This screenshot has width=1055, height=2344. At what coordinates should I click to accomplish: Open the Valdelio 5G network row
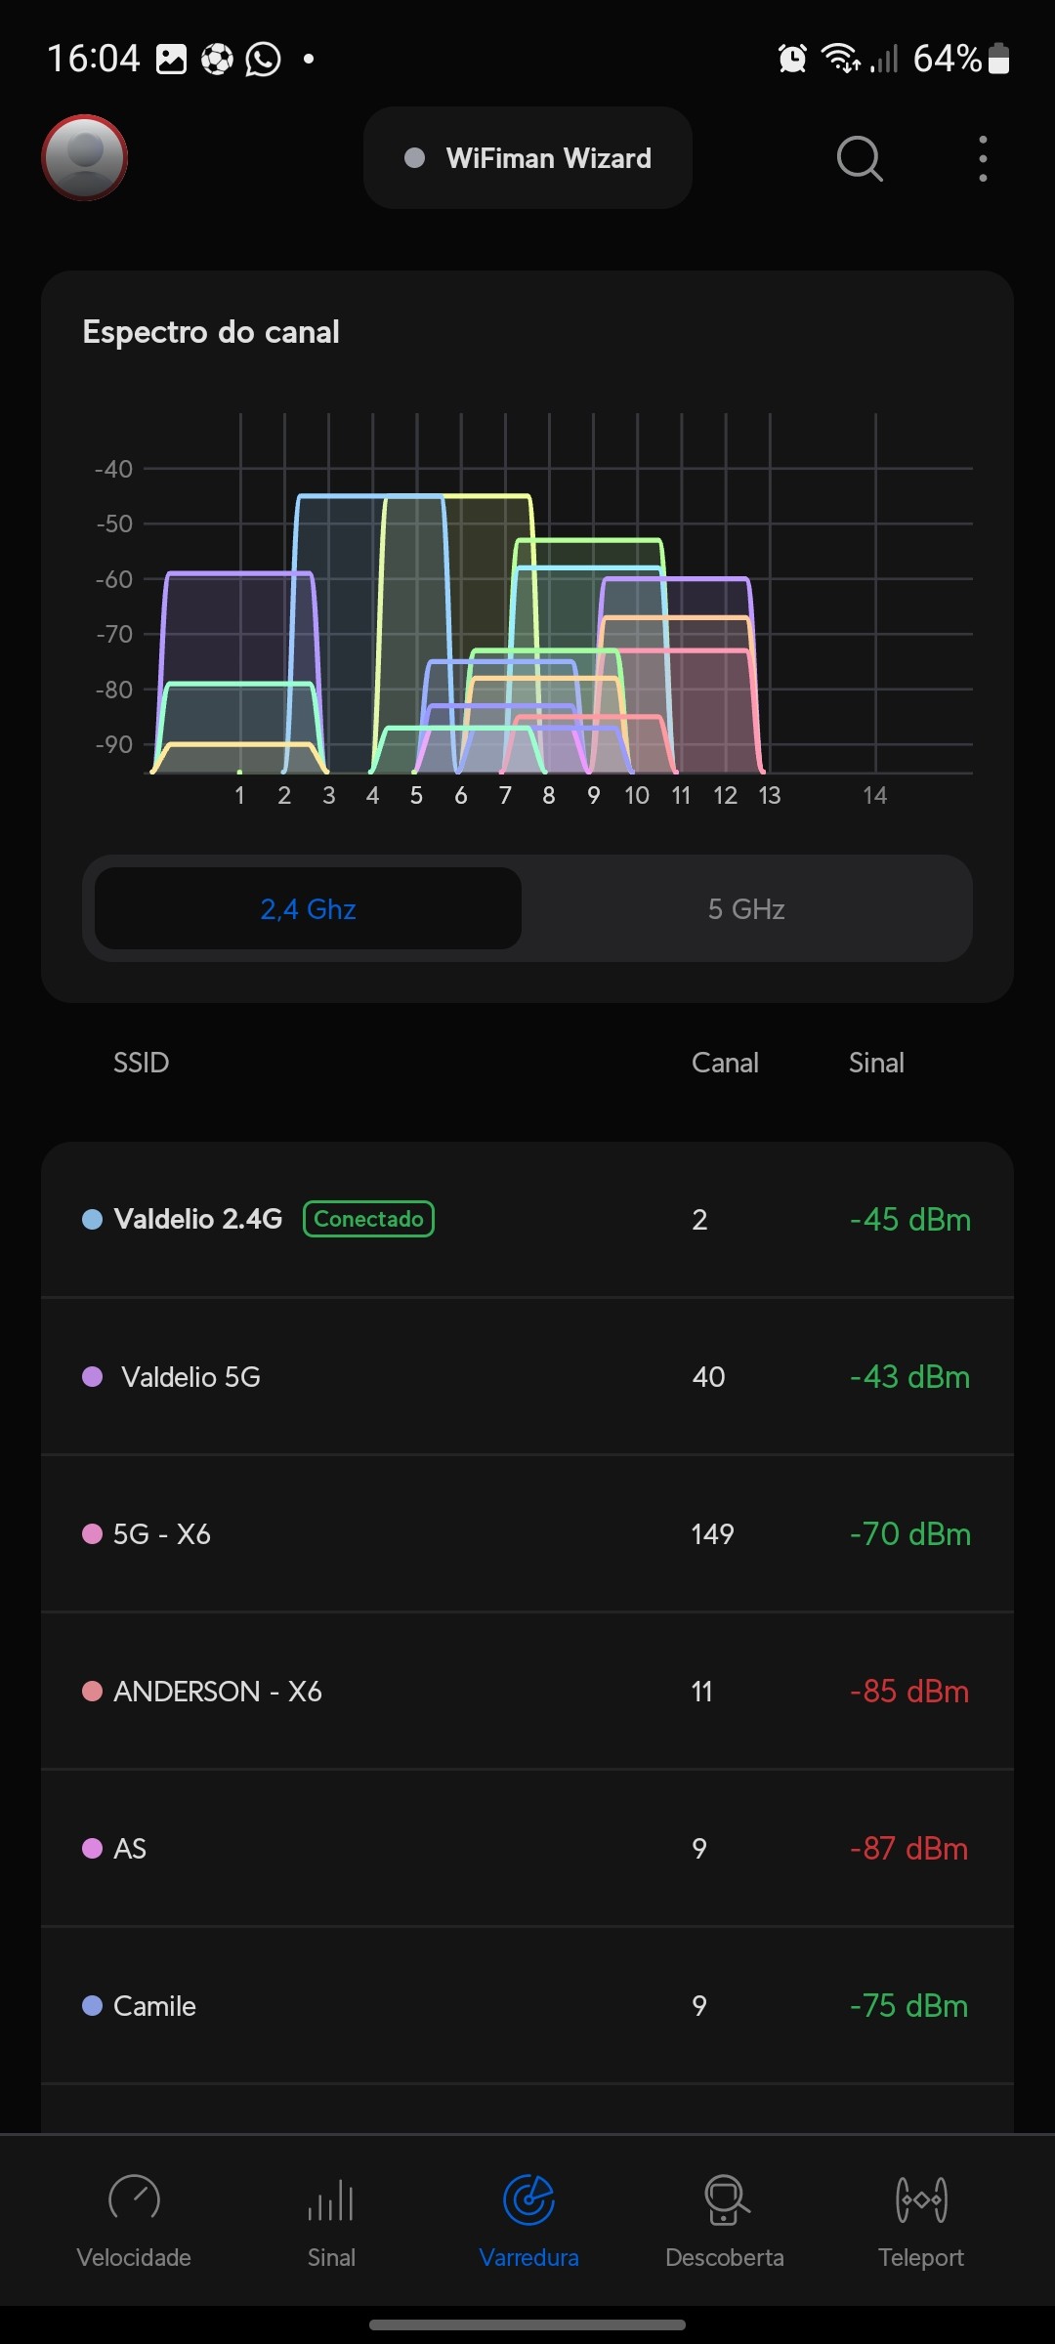[527, 1377]
